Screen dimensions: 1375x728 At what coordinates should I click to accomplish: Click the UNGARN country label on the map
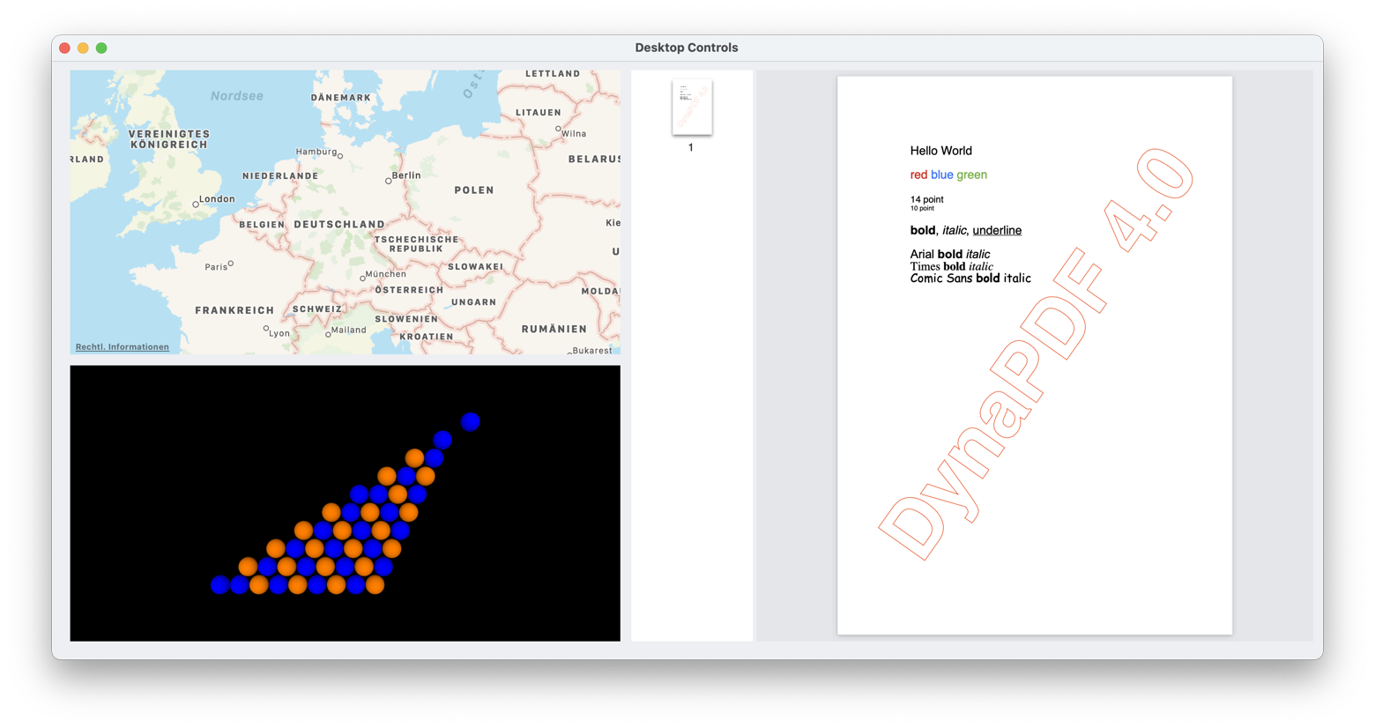(x=474, y=302)
